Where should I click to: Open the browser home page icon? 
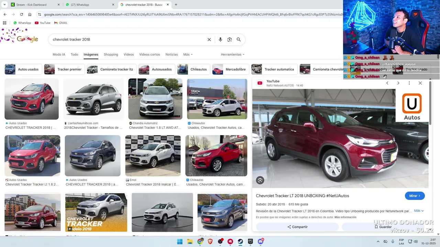30,14
